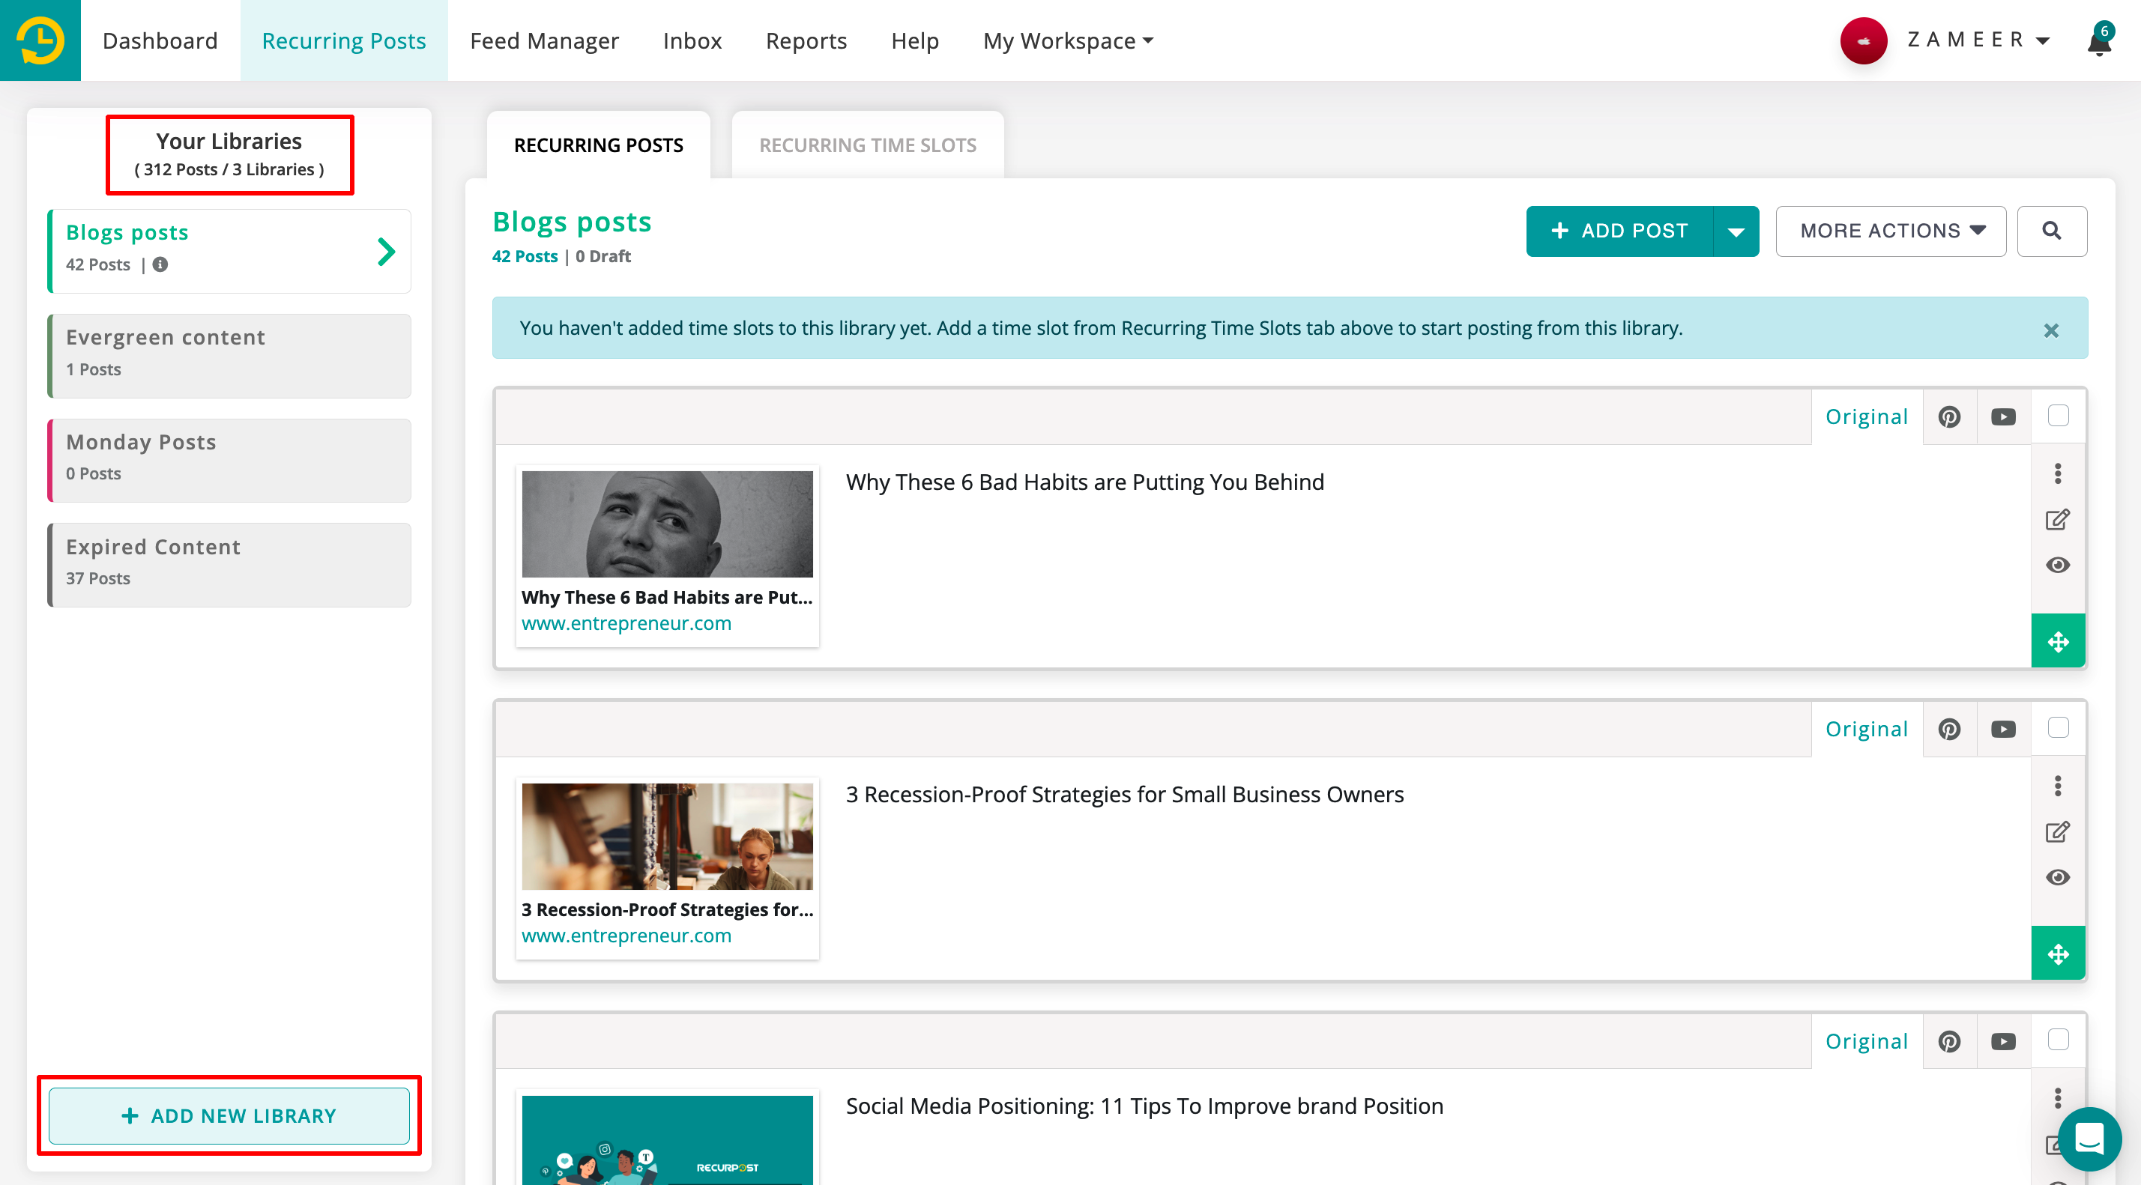Viewport: 2141px width, 1185px height.
Task: Click the Add Post button
Action: point(1620,231)
